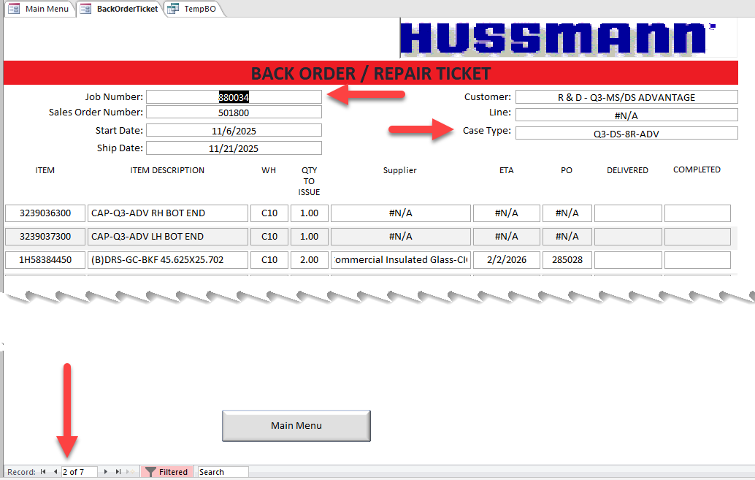Go to the previous record

(55, 472)
